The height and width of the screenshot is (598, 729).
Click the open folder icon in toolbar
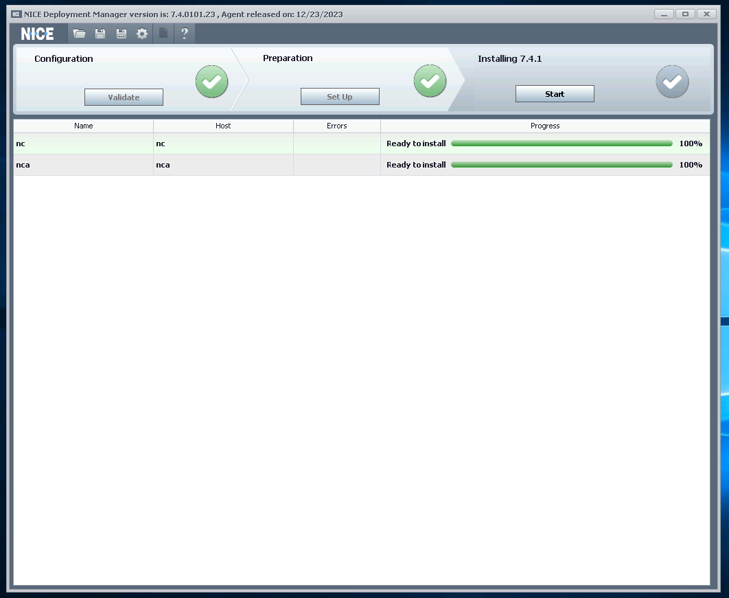80,34
